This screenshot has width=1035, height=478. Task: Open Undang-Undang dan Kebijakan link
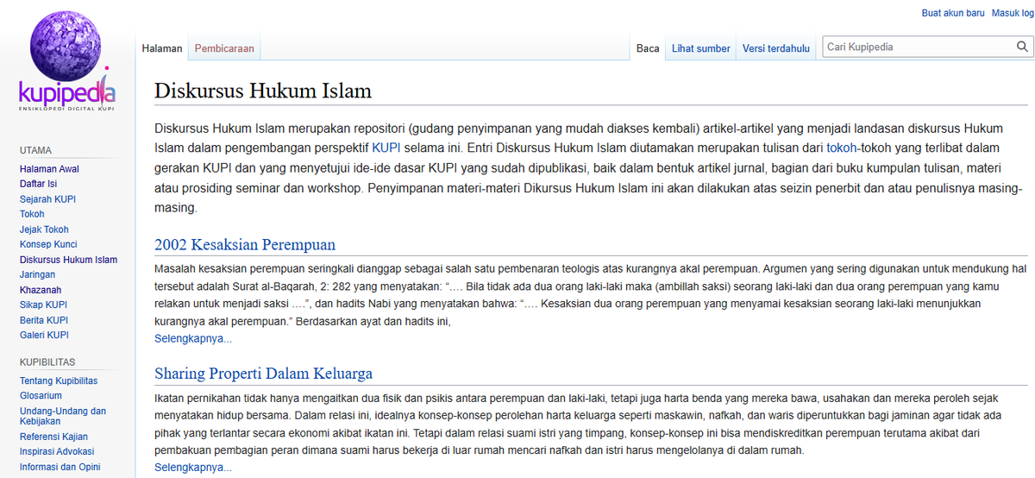63,416
